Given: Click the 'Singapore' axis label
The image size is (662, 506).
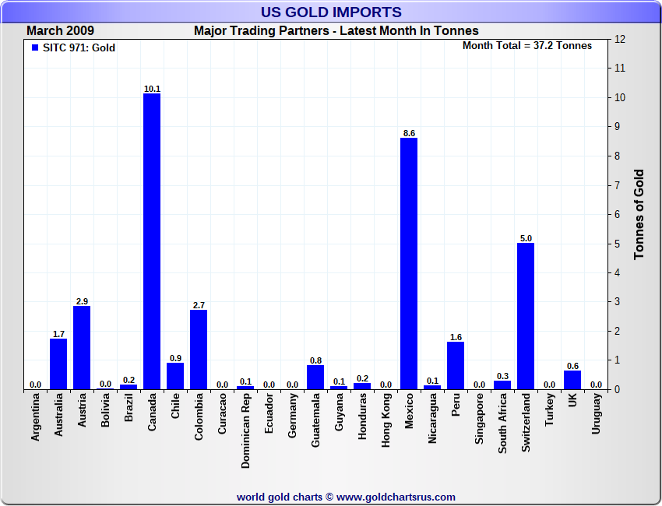Looking at the screenshot, I should (x=479, y=419).
